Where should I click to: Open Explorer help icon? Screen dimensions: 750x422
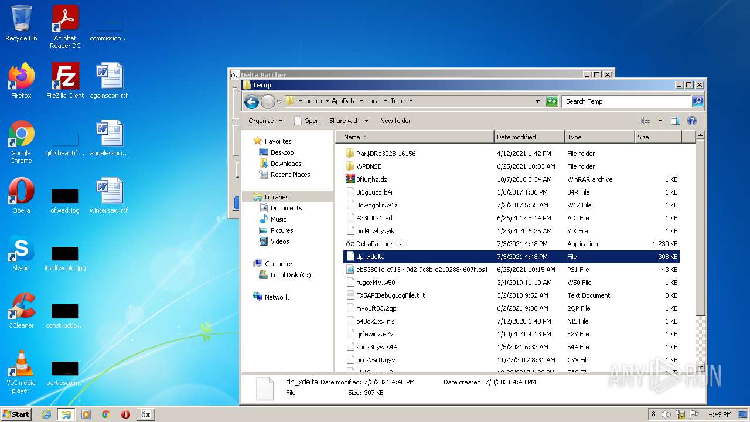(x=692, y=121)
